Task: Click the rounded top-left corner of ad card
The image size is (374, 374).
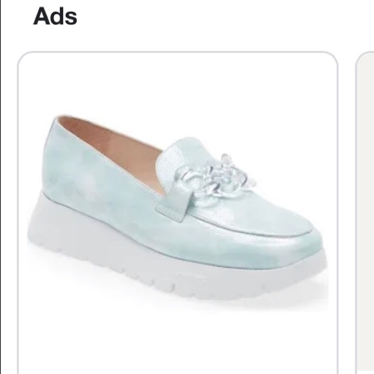Action: (x=23, y=57)
